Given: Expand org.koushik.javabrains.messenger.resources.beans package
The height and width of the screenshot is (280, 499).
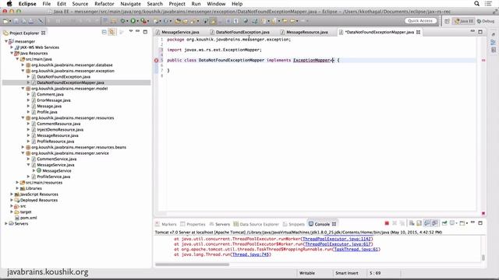Looking at the screenshot, I should coord(23,147).
